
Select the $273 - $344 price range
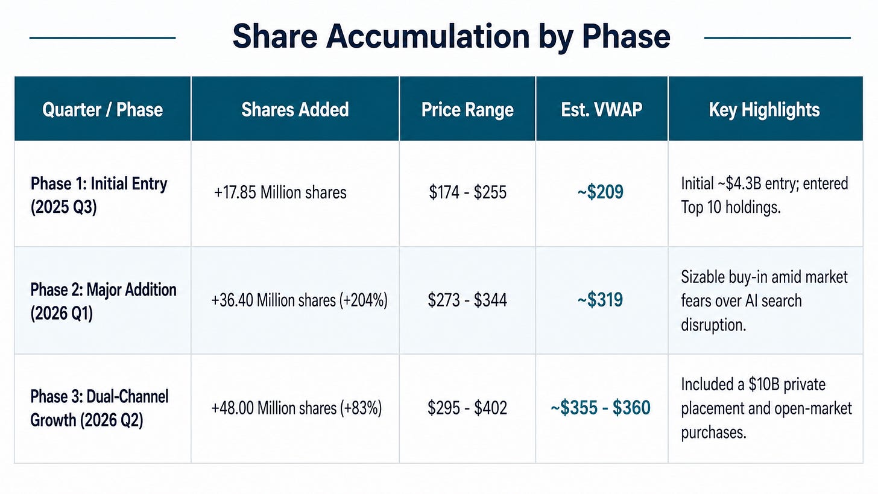(468, 300)
